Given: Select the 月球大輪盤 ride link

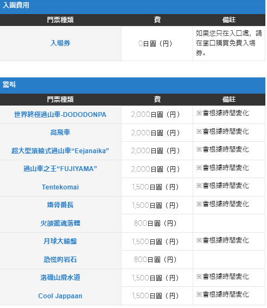Looking at the screenshot, I should [60, 241].
